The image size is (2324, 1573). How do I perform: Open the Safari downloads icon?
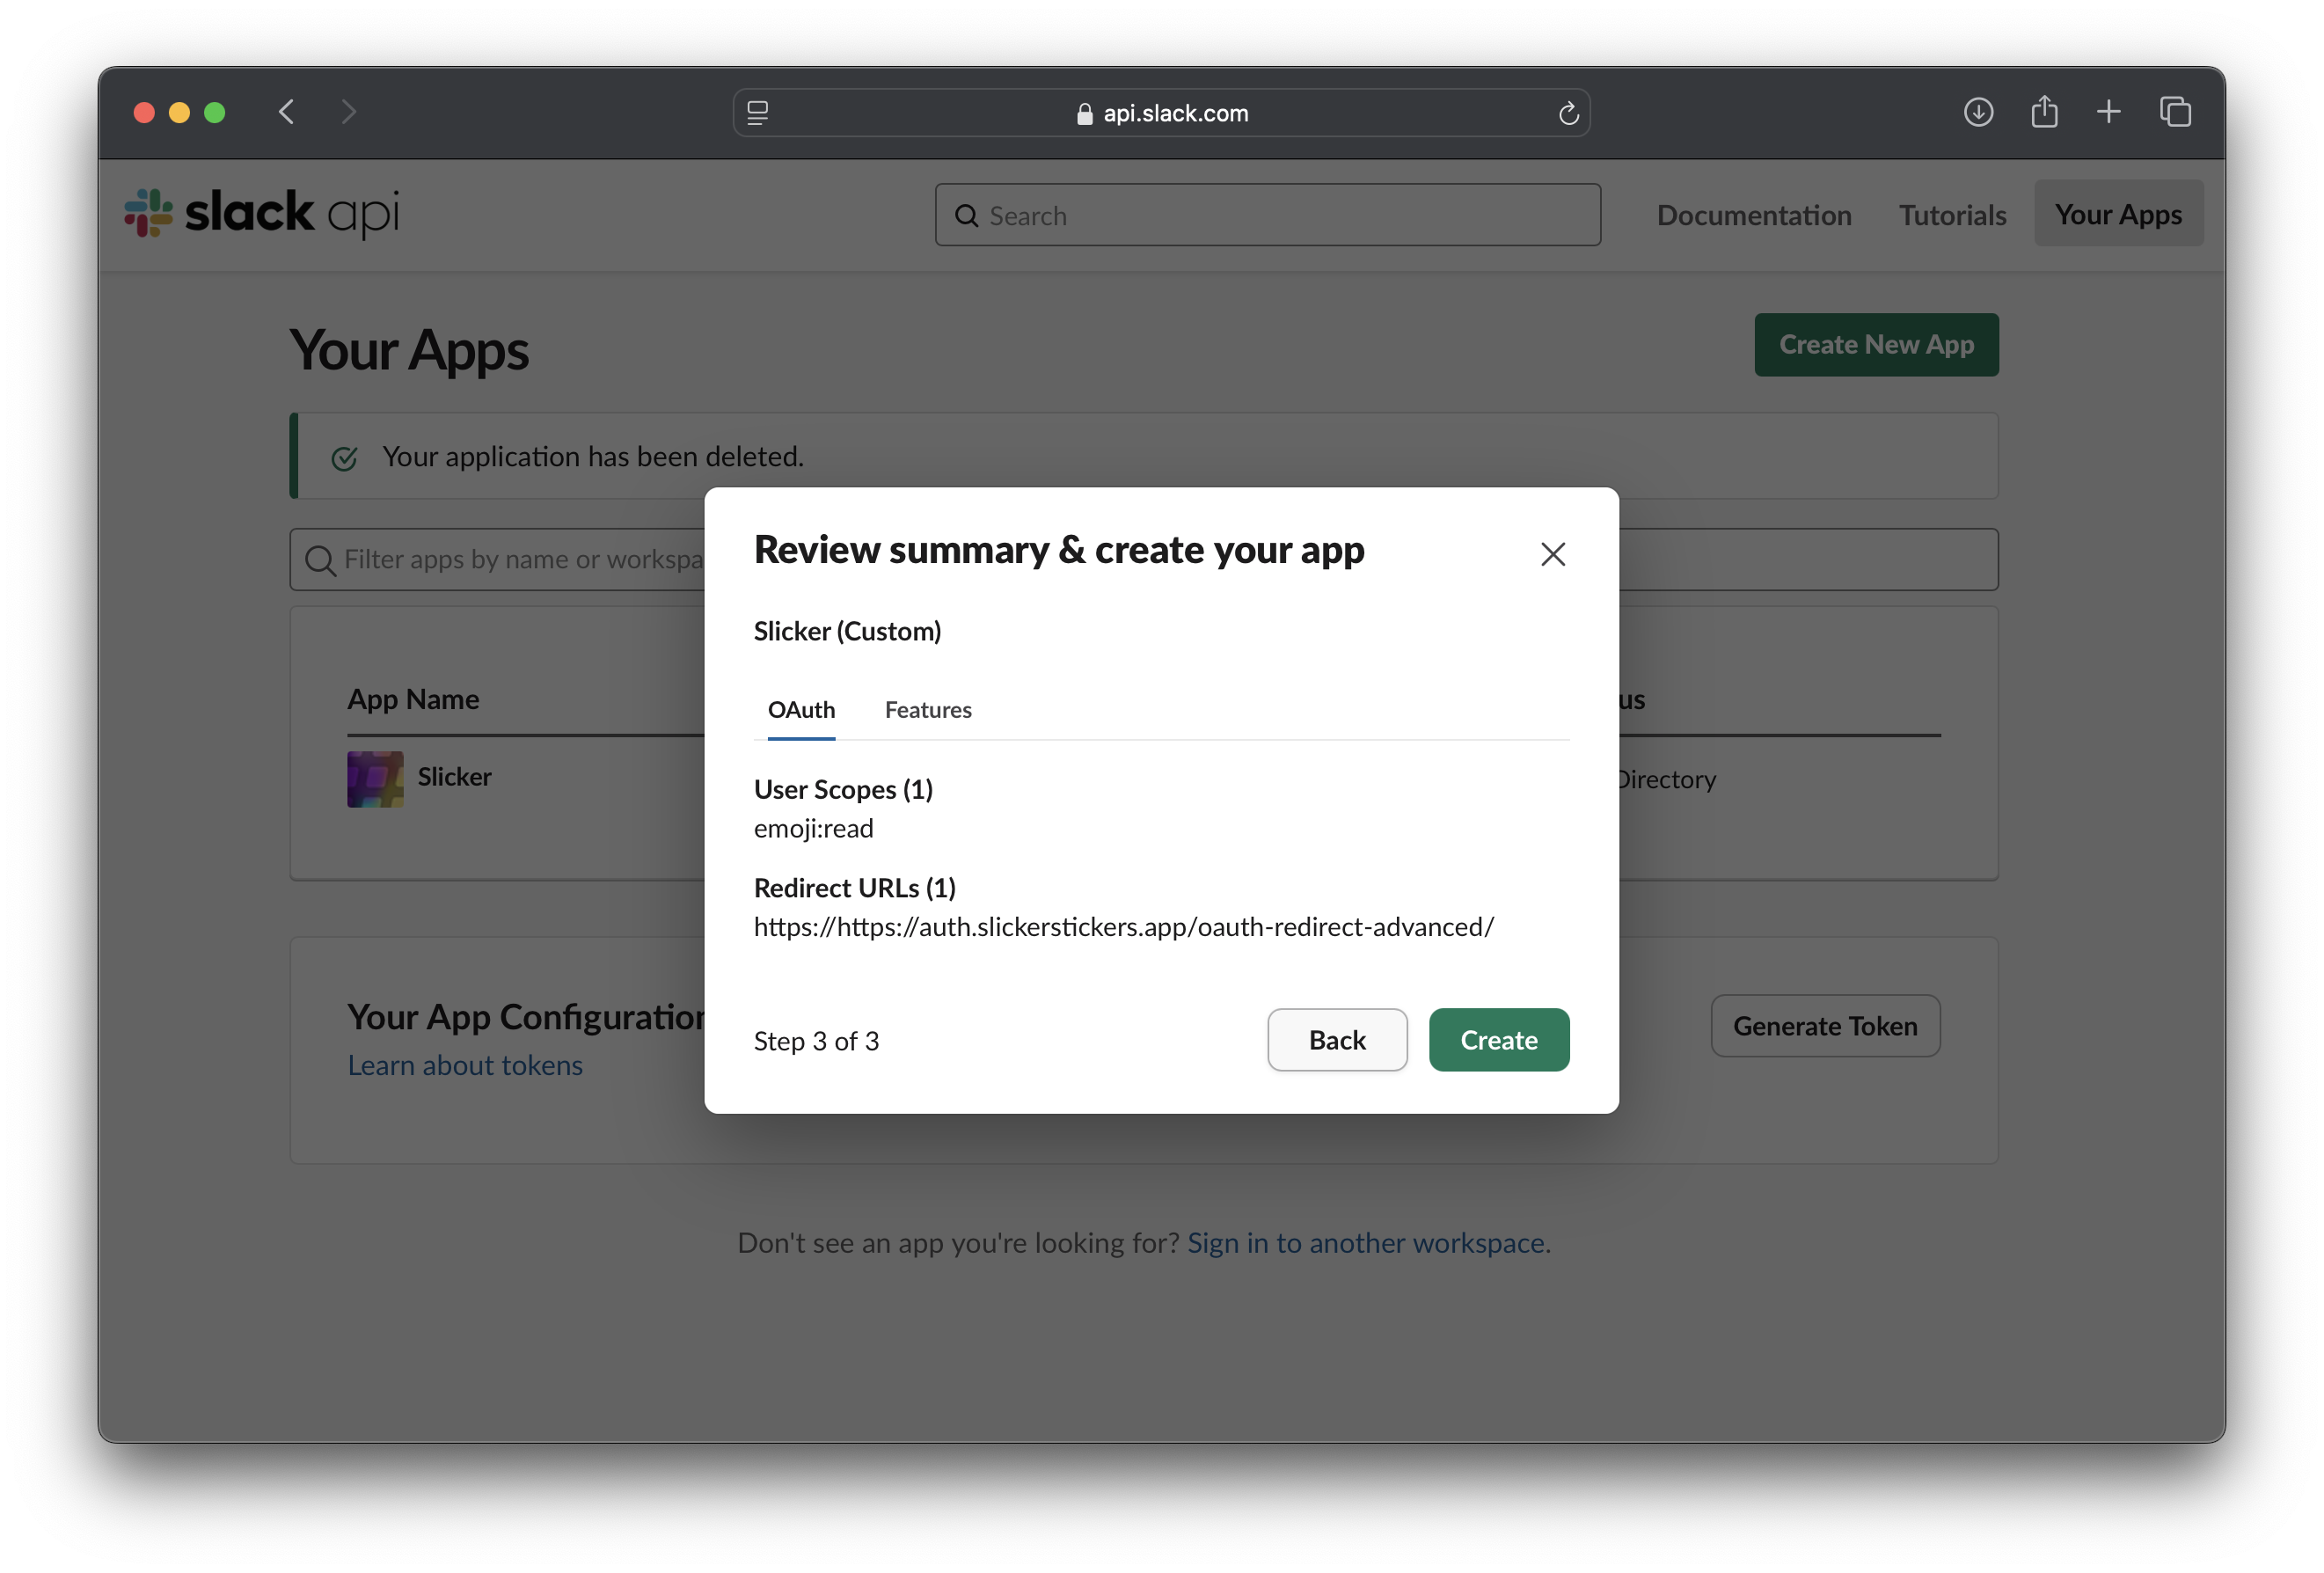(x=1977, y=112)
